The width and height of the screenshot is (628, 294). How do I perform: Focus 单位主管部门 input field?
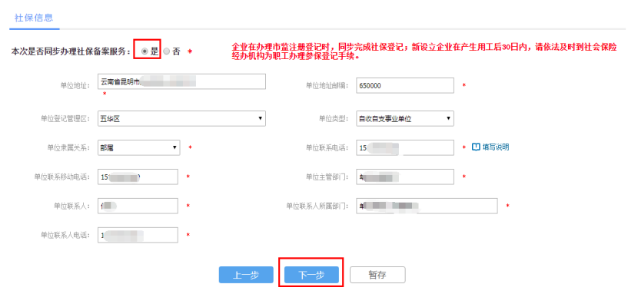click(405, 177)
